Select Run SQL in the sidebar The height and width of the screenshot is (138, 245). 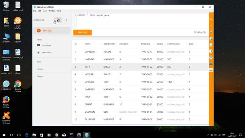point(52,31)
